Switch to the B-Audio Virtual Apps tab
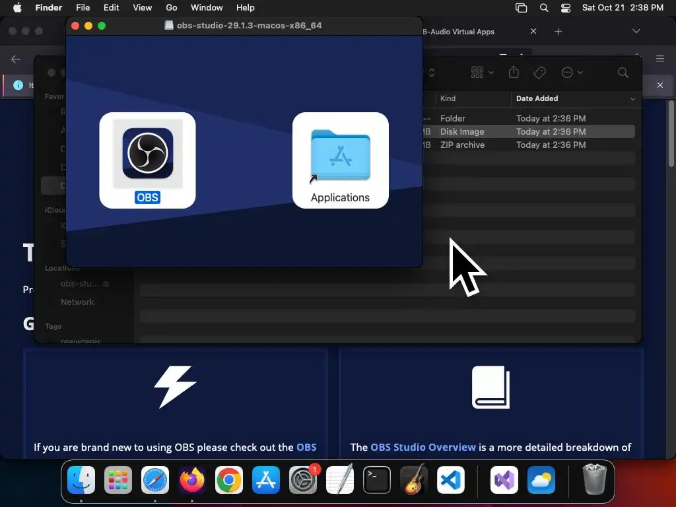This screenshot has width=676, height=507. point(459,32)
